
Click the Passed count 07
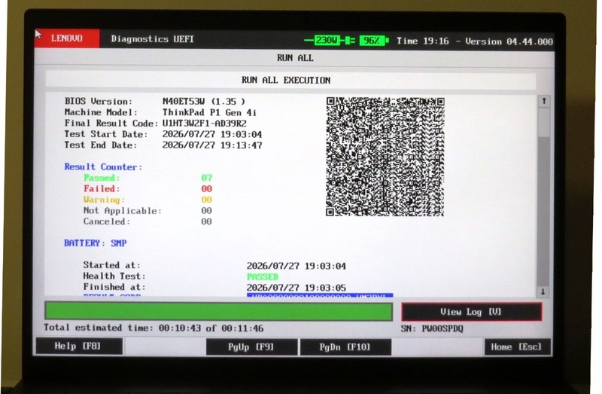pos(206,178)
